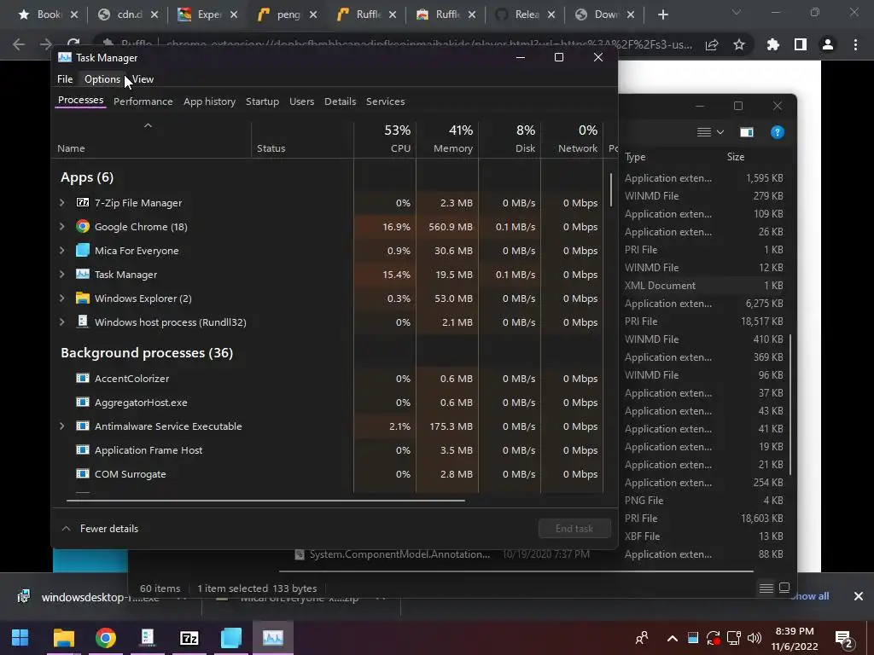
Task: Click the disabled End task button
Action: point(574,529)
